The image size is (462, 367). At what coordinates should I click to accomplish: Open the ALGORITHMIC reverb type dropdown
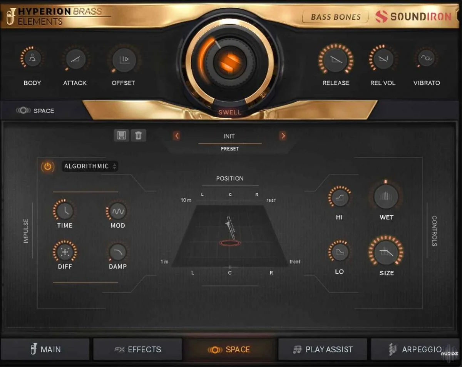click(90, 166)
